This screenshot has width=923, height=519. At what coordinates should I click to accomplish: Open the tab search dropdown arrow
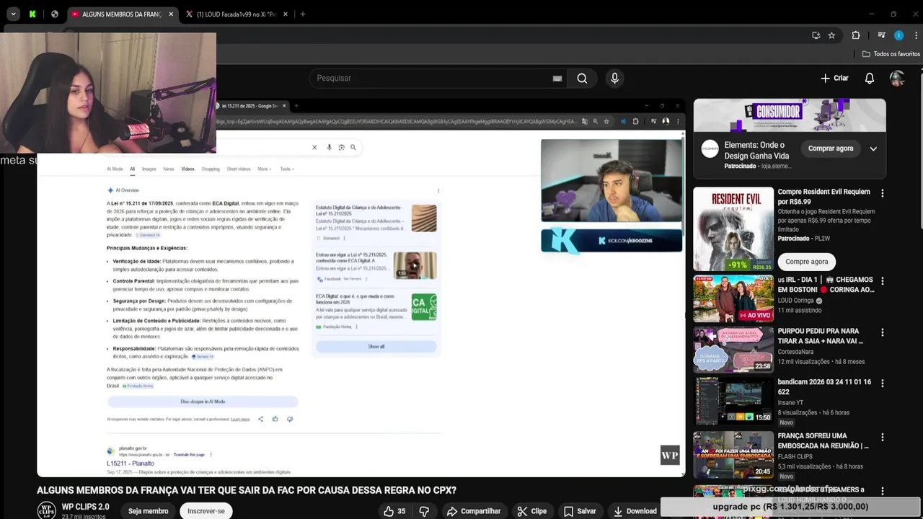[x=13, y=14]
